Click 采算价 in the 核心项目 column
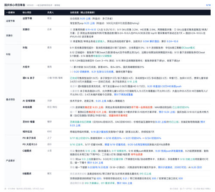The width and height of the screenshot is (215, 192). click(x=26, y=30)
